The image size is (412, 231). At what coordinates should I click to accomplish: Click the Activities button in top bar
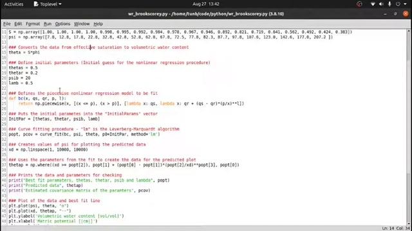[14, 4]
